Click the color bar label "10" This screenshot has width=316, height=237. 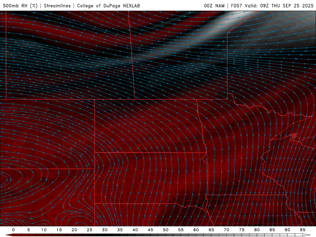(44, 230)
